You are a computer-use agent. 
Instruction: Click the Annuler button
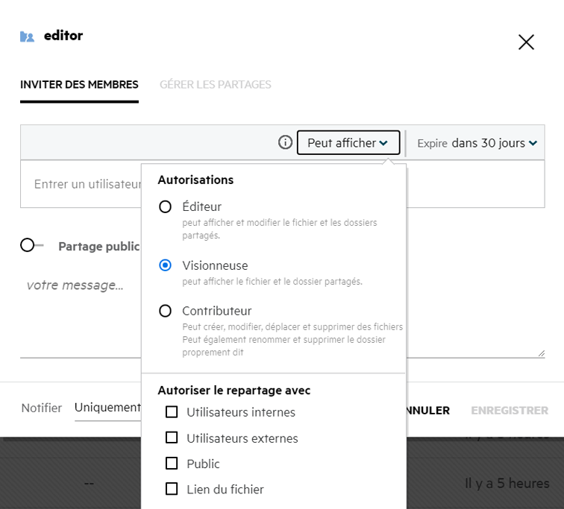pos(428,411)
